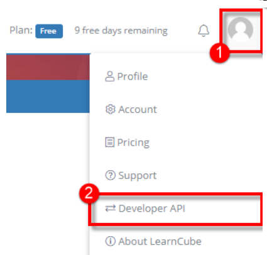This screenshot has height=255, width=267.
Task: Open Support from the user menu
Action: coord(176,175)
